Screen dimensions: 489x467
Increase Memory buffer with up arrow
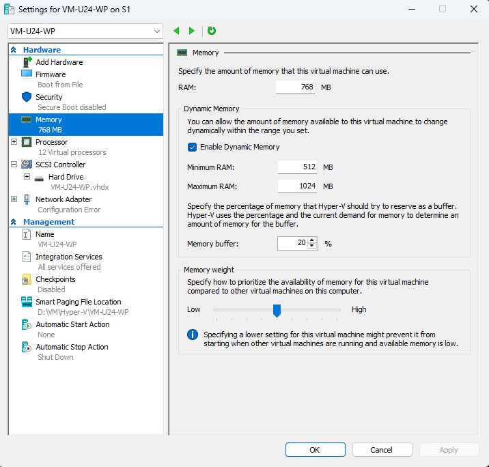click(x=313, y=240)
